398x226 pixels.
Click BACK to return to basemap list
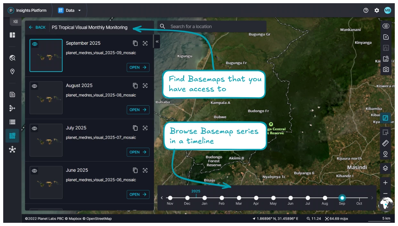pyautogui.click(x=37, y=27)
